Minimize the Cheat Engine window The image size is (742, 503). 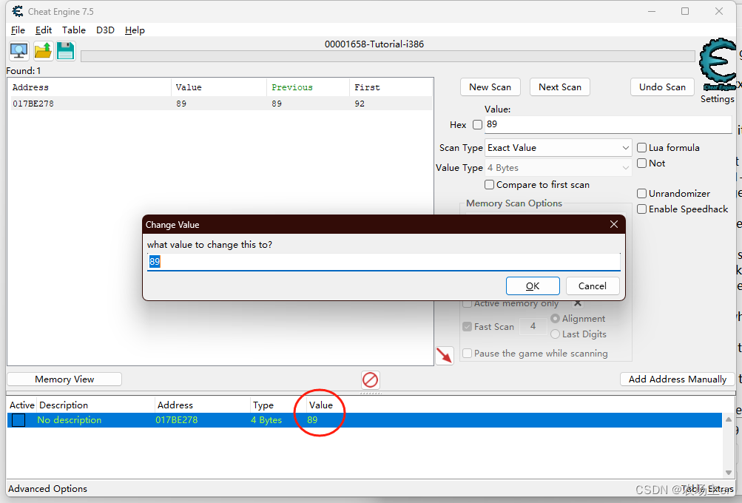[x=652, y=11]
